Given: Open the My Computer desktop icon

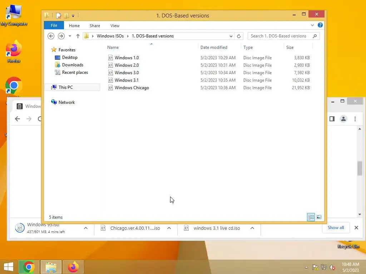Looking at the screenshot, I should tap(14, 15).
